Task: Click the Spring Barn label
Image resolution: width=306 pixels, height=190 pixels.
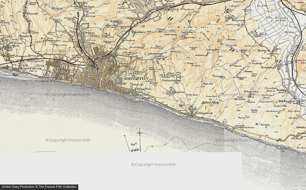Action: coord(248,10)
